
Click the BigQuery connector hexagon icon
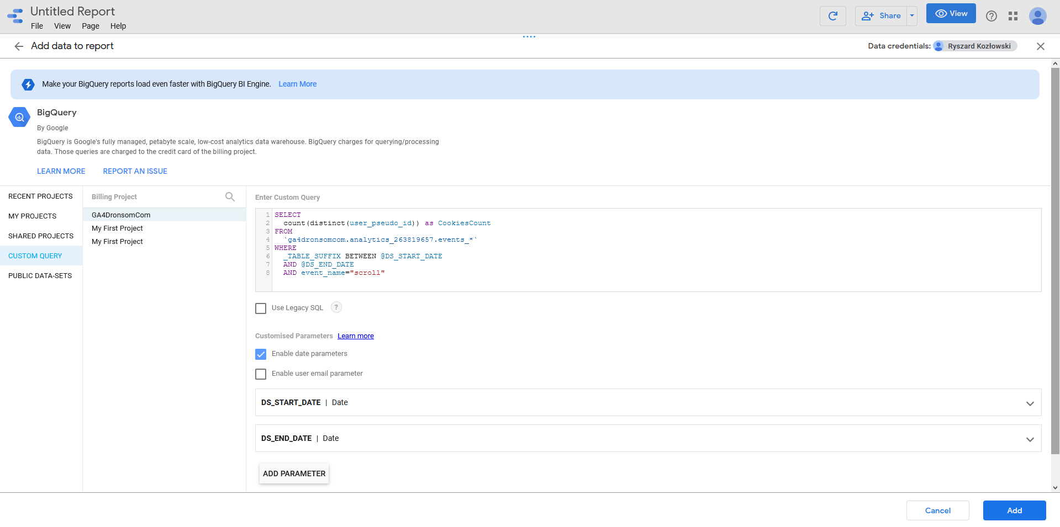click(19, 117)
